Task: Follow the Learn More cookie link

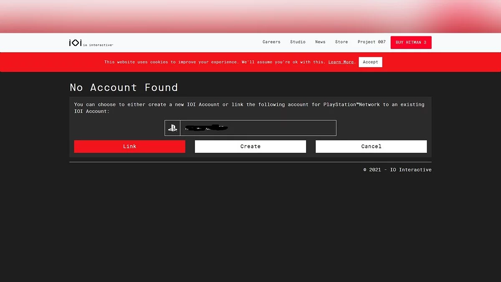Action: click(x=341, y=62)
